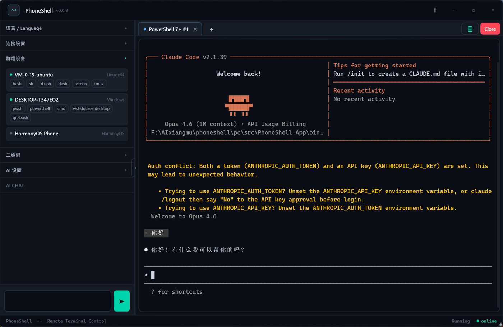Click the online status indicator
Image resolution: width=503 pixels, height=327 pixels.
coord(486,321)
